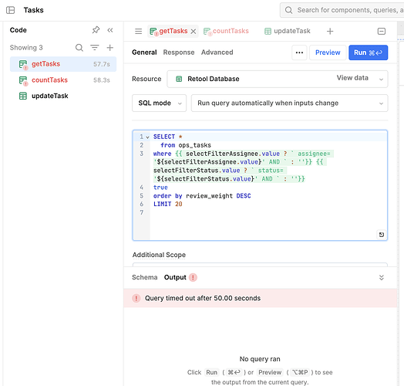Image resolution: width=404 pixels, height=386 pixels.
Task: Collapse the output panel with double chevron
Action: coord(382,277)
